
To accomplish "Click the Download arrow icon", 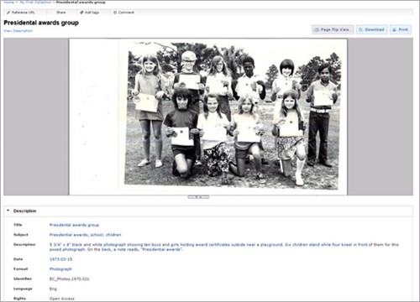I will pyautogui.click(x=361, y=29).
